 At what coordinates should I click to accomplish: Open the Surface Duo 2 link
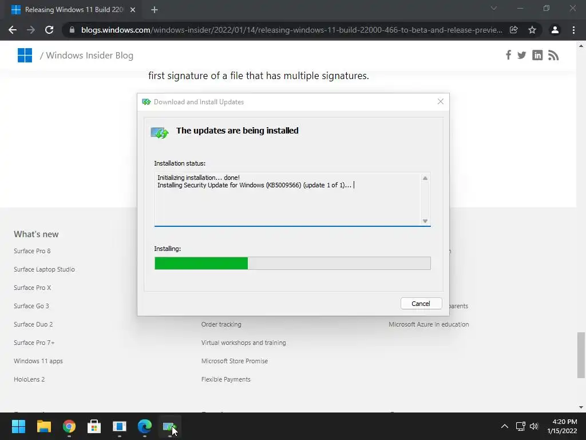coord(33,324)
